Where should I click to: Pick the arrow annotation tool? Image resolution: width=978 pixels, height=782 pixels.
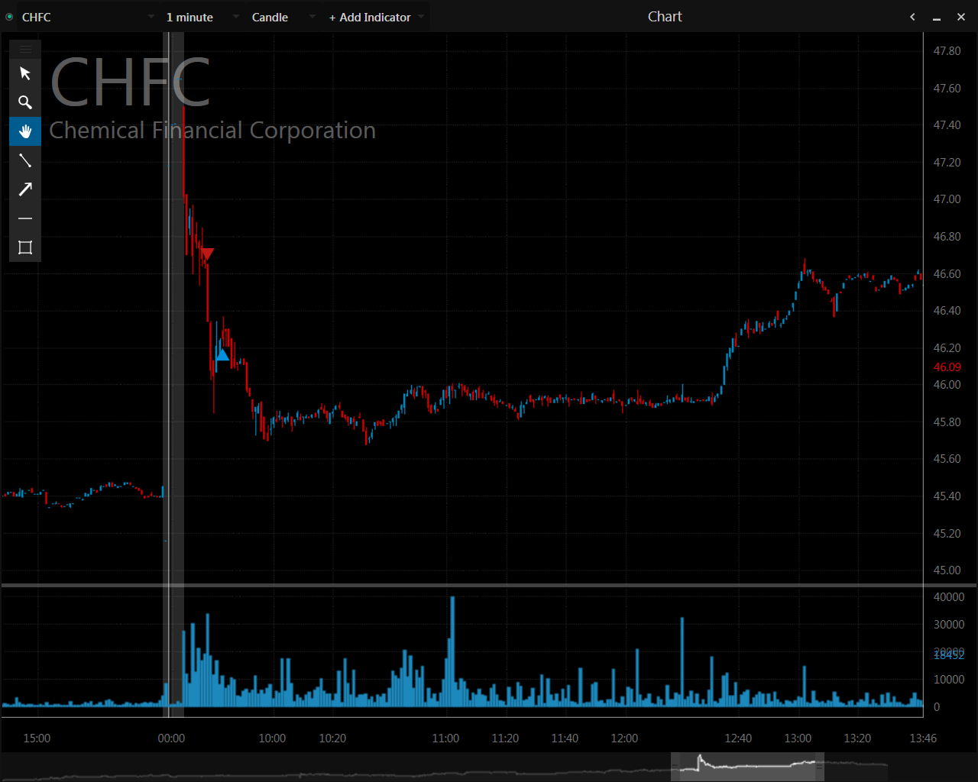(25, 189)
